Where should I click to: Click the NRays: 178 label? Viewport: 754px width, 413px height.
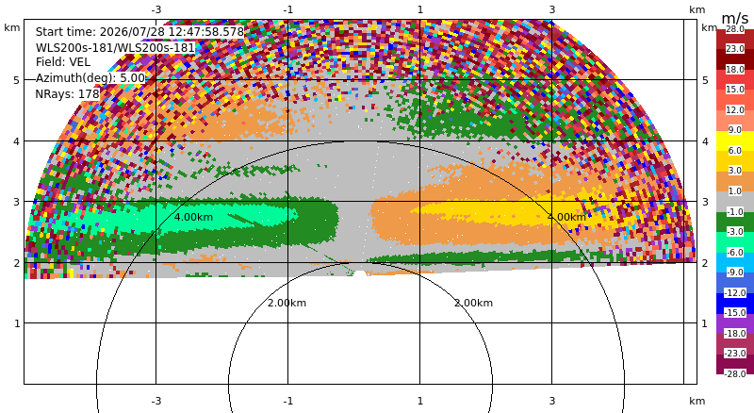pos(67,94)
